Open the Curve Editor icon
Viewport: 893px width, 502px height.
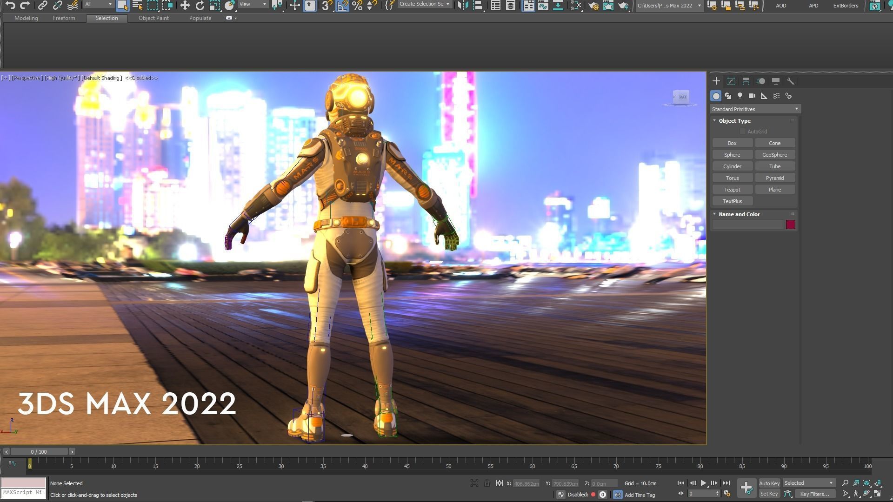pyautogui.click(x=543, y=6)
